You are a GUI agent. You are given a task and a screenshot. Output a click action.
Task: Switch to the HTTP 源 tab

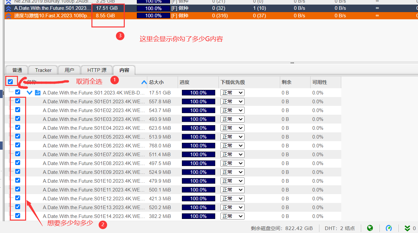click(x=97, y=70)
